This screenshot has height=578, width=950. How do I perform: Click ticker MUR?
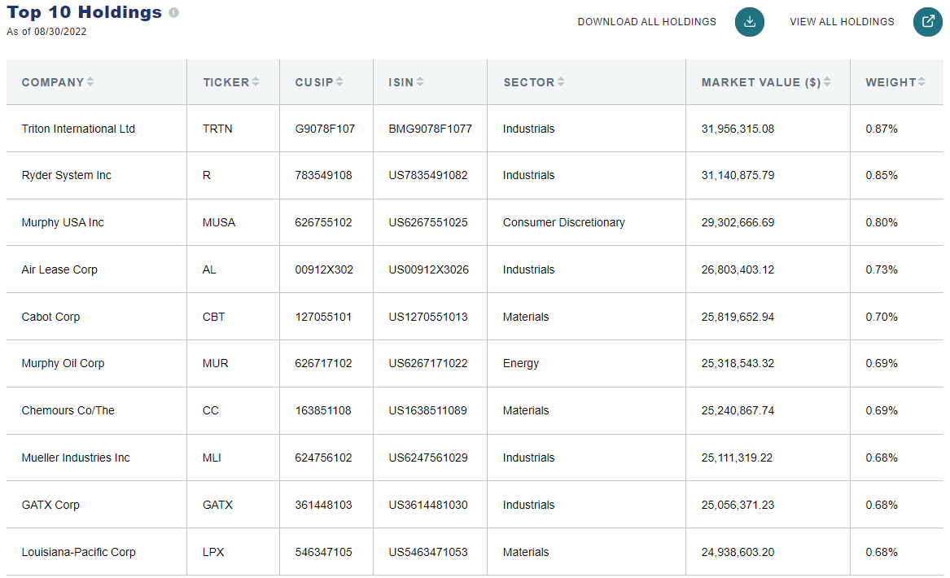(x=216, y=364)
